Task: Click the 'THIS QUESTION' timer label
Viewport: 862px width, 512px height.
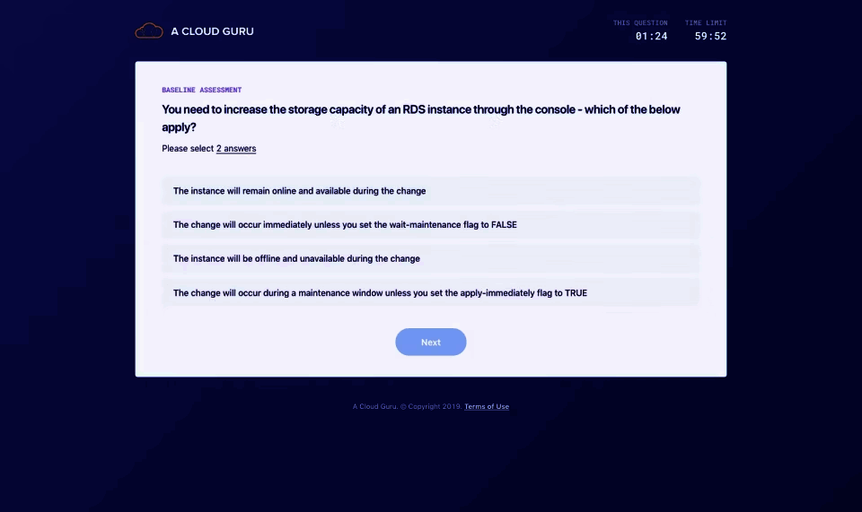Action: tap(640, 23)
